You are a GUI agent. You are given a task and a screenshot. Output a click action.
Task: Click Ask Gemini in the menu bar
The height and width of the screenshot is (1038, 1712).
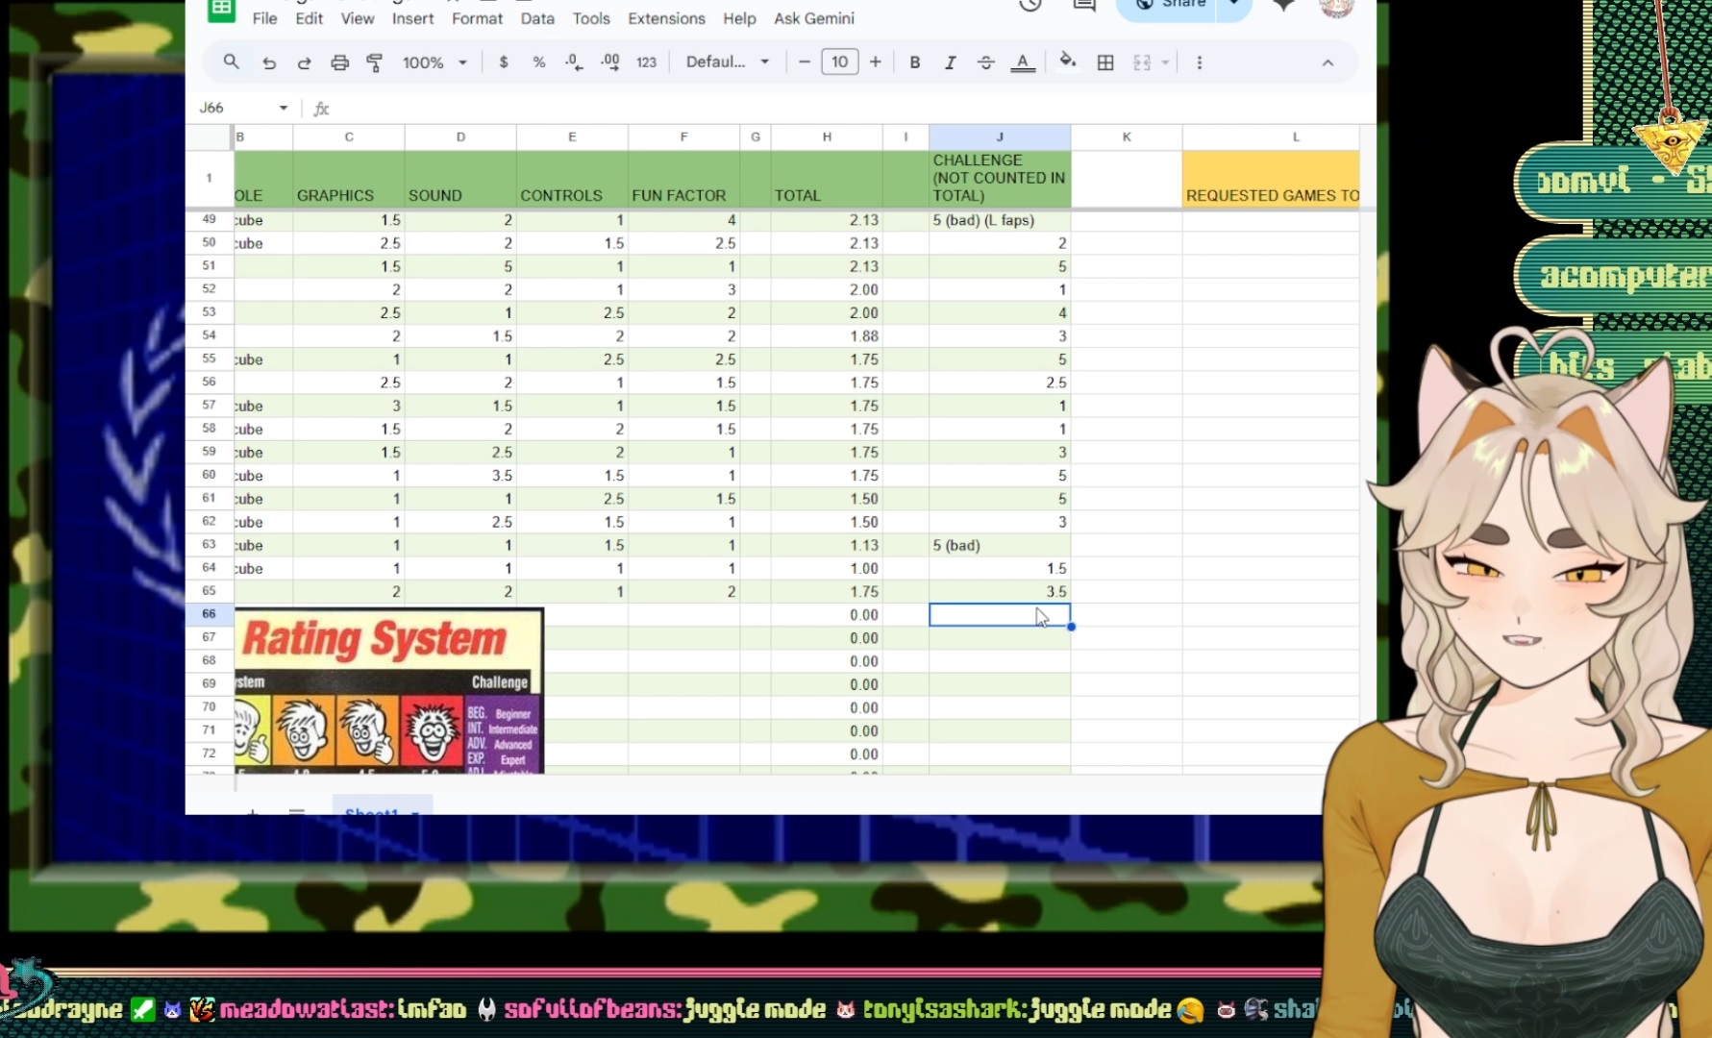pos(813,18)
